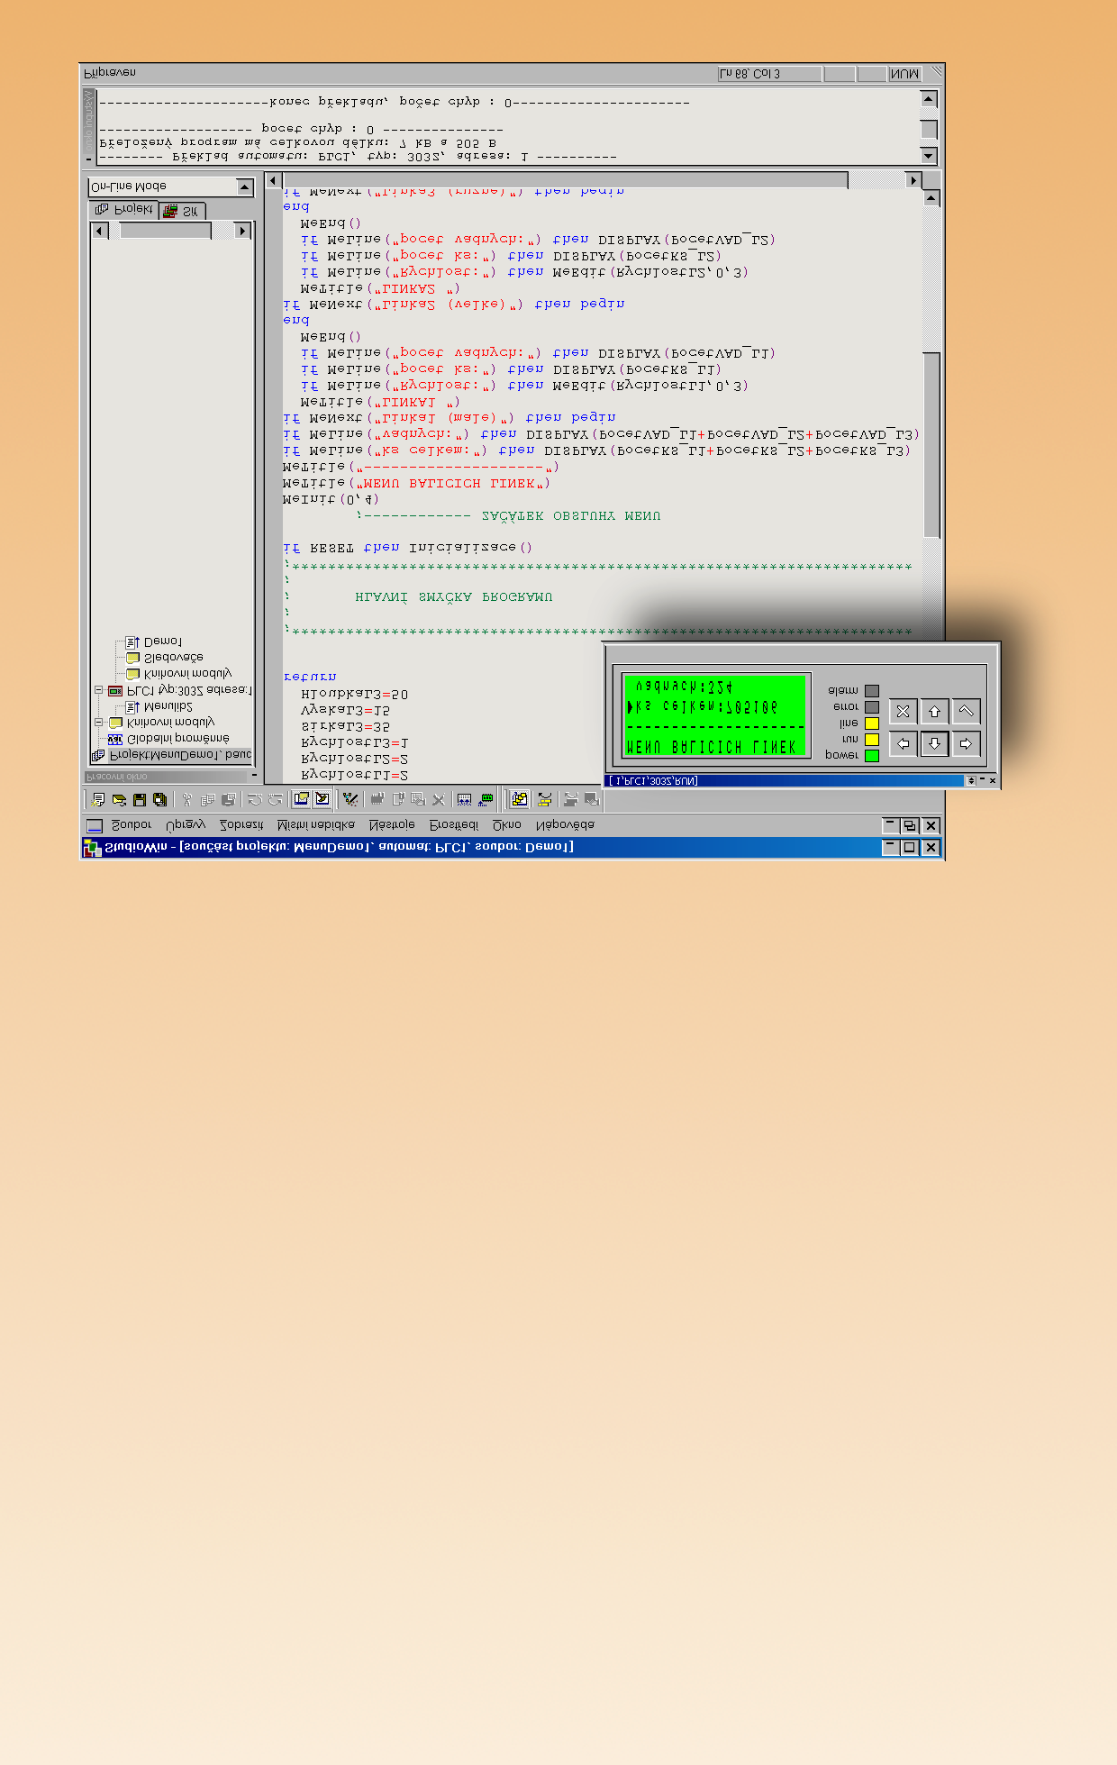Open the Místní nabídka menu
The image size is (1117, 1765).
(x=316, y=825)
